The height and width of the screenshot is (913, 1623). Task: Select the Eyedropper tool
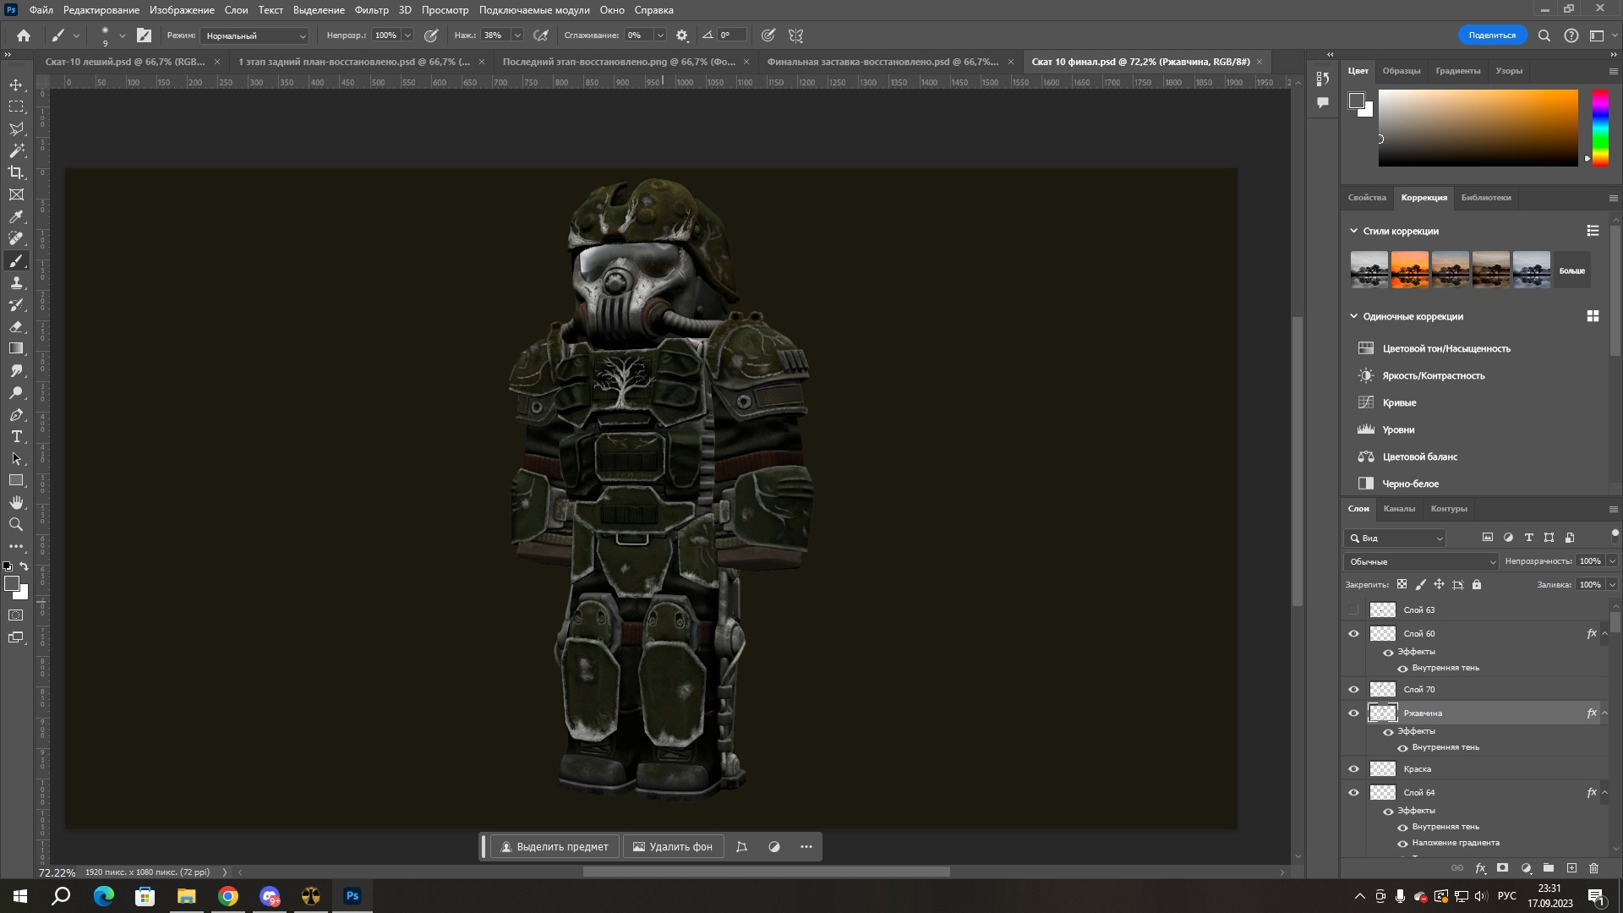pyautogui.click(x=16, y=216)
